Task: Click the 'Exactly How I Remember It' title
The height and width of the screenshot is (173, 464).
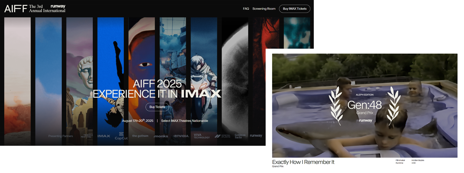Action: (x=303, y=162)
